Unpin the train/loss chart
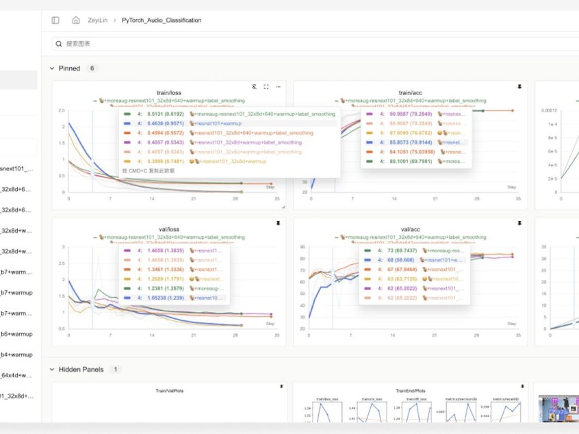 pos(254,87)
